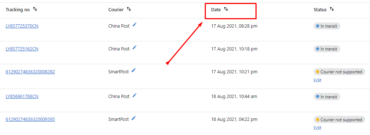This screenshot has height=135, width=370.
Task: Sort table by Status column
Action: (x=332, y=9)
